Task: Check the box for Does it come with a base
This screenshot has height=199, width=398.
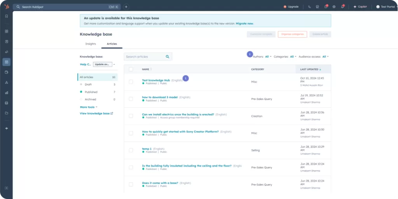Action: [x=131, y=185]
